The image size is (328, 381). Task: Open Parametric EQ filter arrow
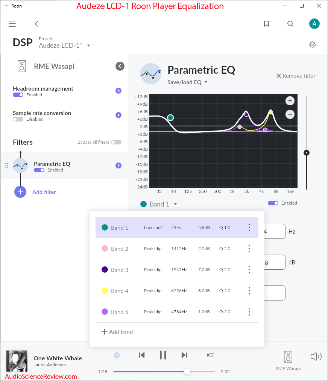118,165
